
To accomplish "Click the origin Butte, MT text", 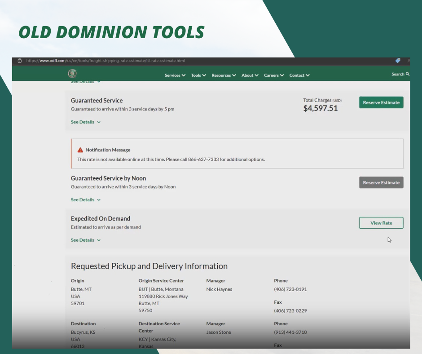I will point(81,289).
